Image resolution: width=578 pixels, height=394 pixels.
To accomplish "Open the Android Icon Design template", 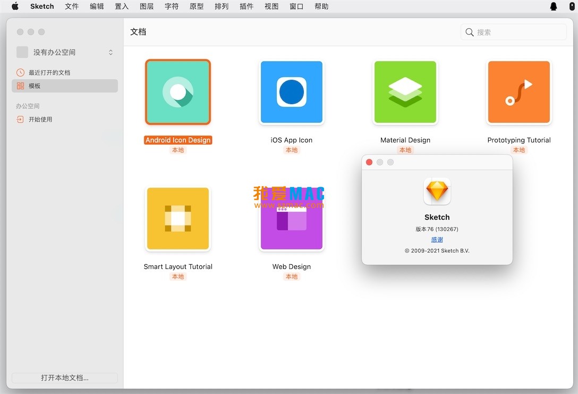I will [x=178, y=91].
